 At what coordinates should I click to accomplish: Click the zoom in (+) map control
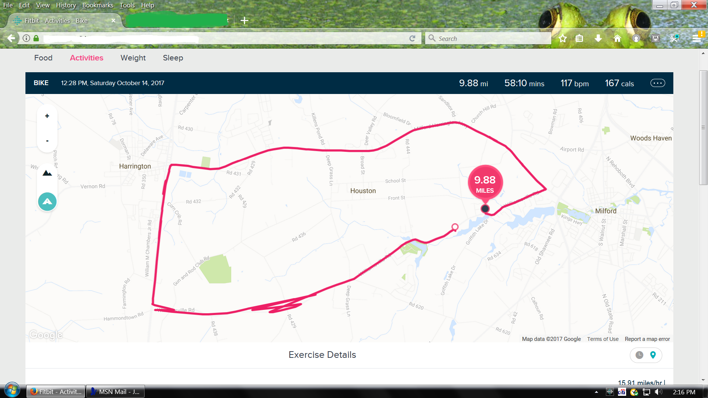click(x=47, y=116)
